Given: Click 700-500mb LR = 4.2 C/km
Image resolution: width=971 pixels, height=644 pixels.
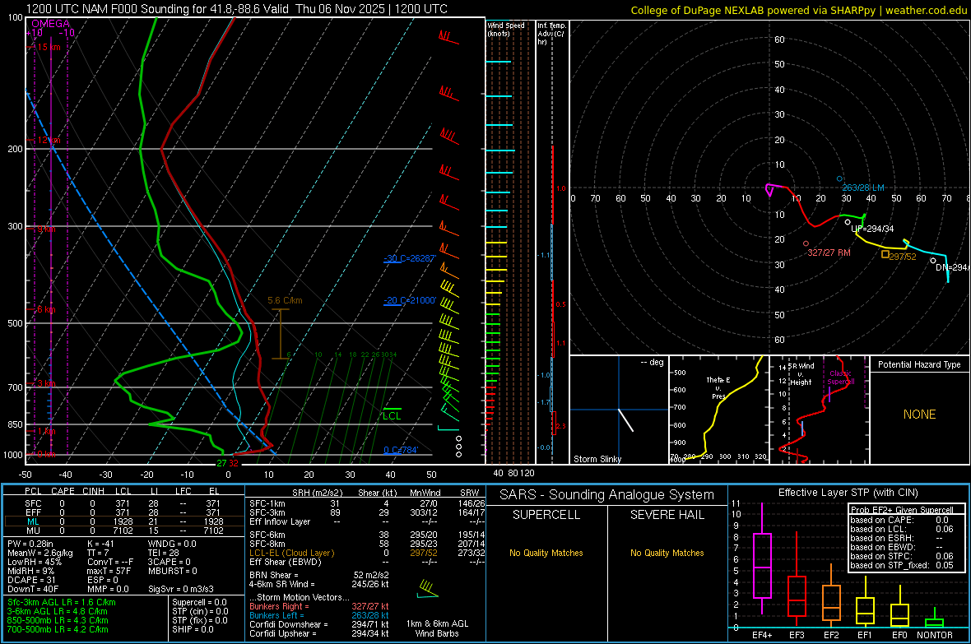Looking at the screenshot, I should (x=58, y=629).
